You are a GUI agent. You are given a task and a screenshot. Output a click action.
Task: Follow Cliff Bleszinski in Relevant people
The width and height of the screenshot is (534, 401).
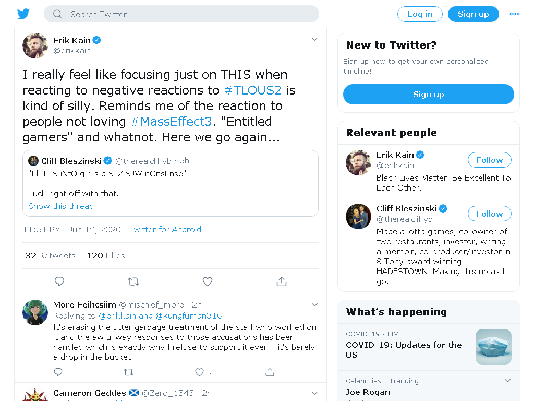[489, 214]
